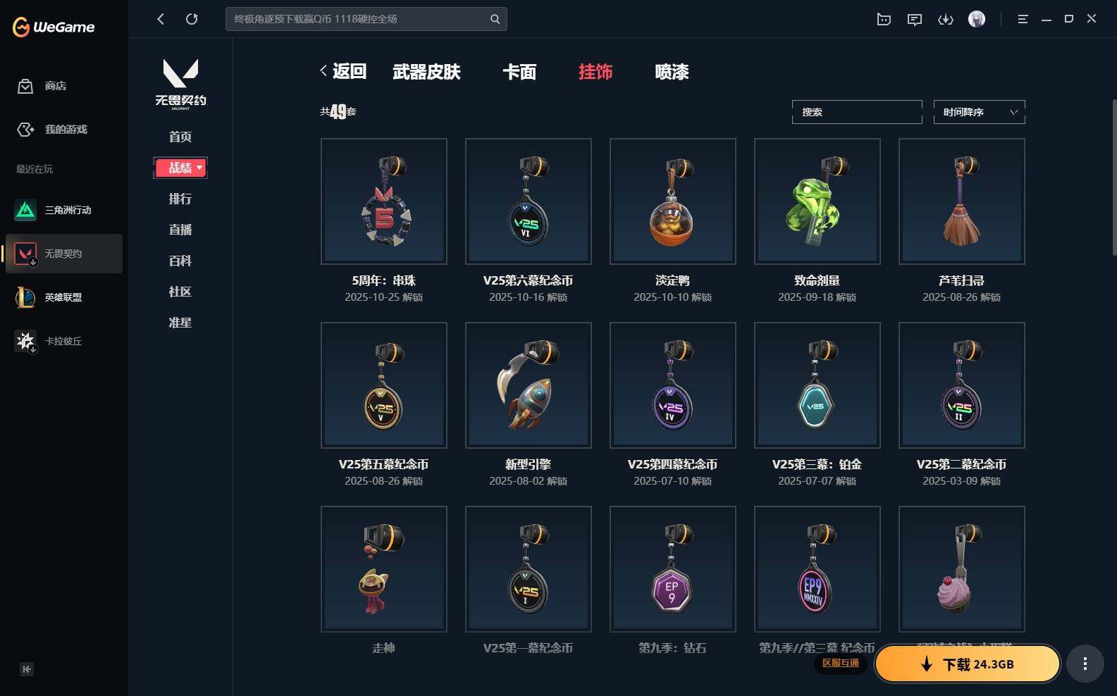The height and width of the screenshot is (696, 1117).
Task: Open the three-dot more options button
Action: click(1085, 664)
